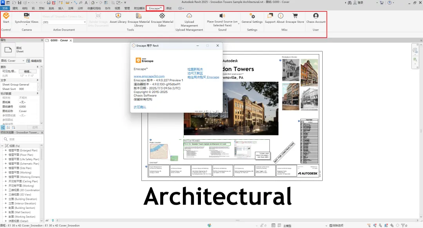Open the Autodesk App Store cart icon

click(381, 2)
